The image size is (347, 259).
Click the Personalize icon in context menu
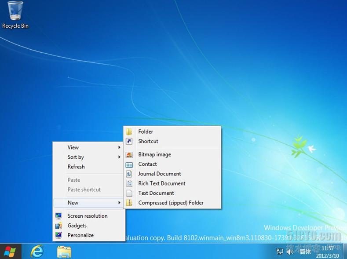(x=58, y=235)
